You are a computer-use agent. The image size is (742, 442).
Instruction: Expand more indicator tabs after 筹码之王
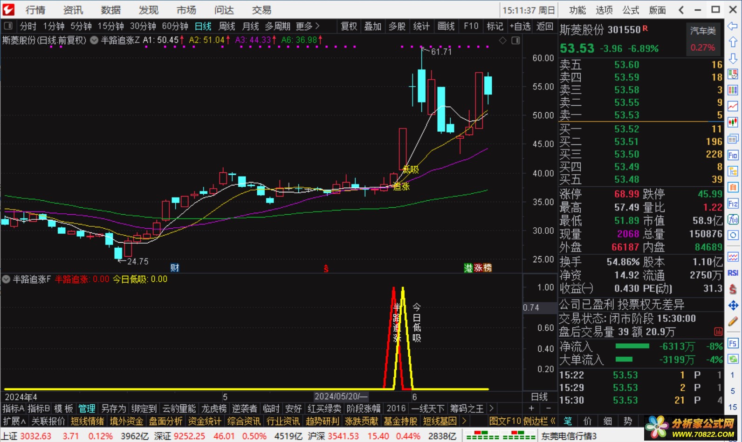[491, 408]
